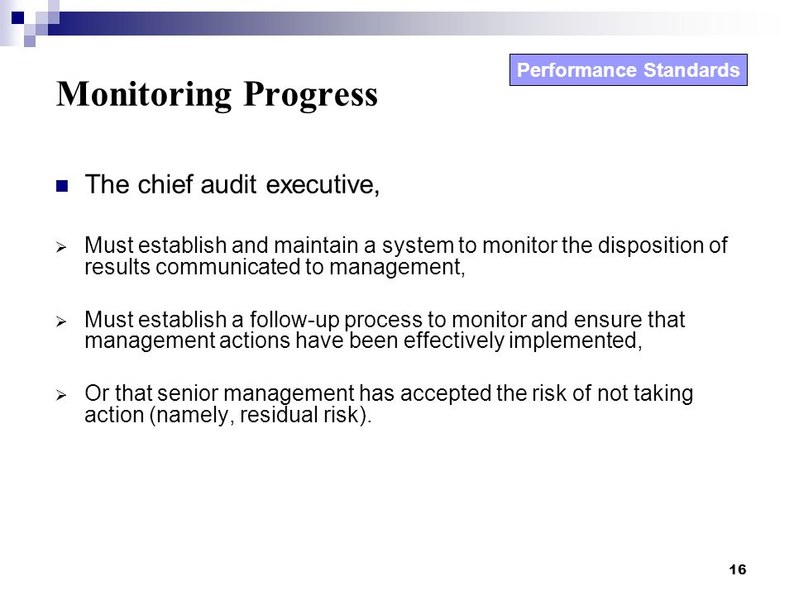
Task: Click the word 'Progress' in the title
Action: 310,95
